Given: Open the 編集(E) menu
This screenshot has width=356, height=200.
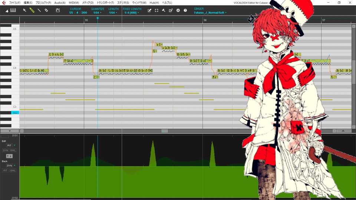Looking at the screenshot, I should pyautogui.click(x=28, y=3).
